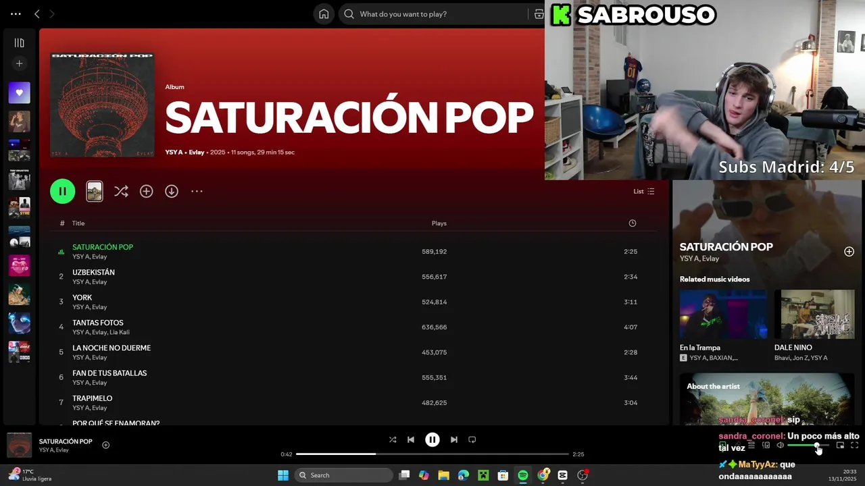Click the album preview thumbnail beside pause button
This screenshot has height=486, width=865.
click(x=95, y=191)
